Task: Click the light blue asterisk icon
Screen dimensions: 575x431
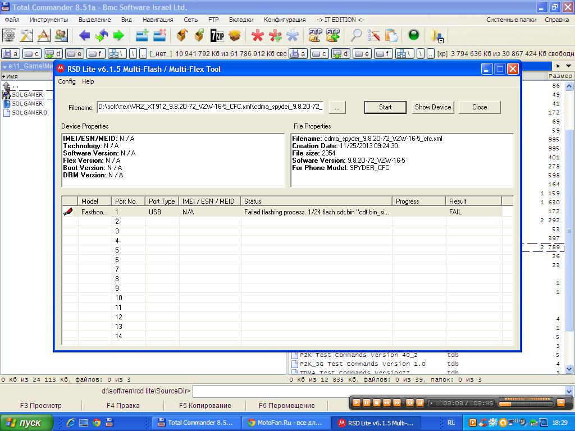Action: [x=292, y=35]
